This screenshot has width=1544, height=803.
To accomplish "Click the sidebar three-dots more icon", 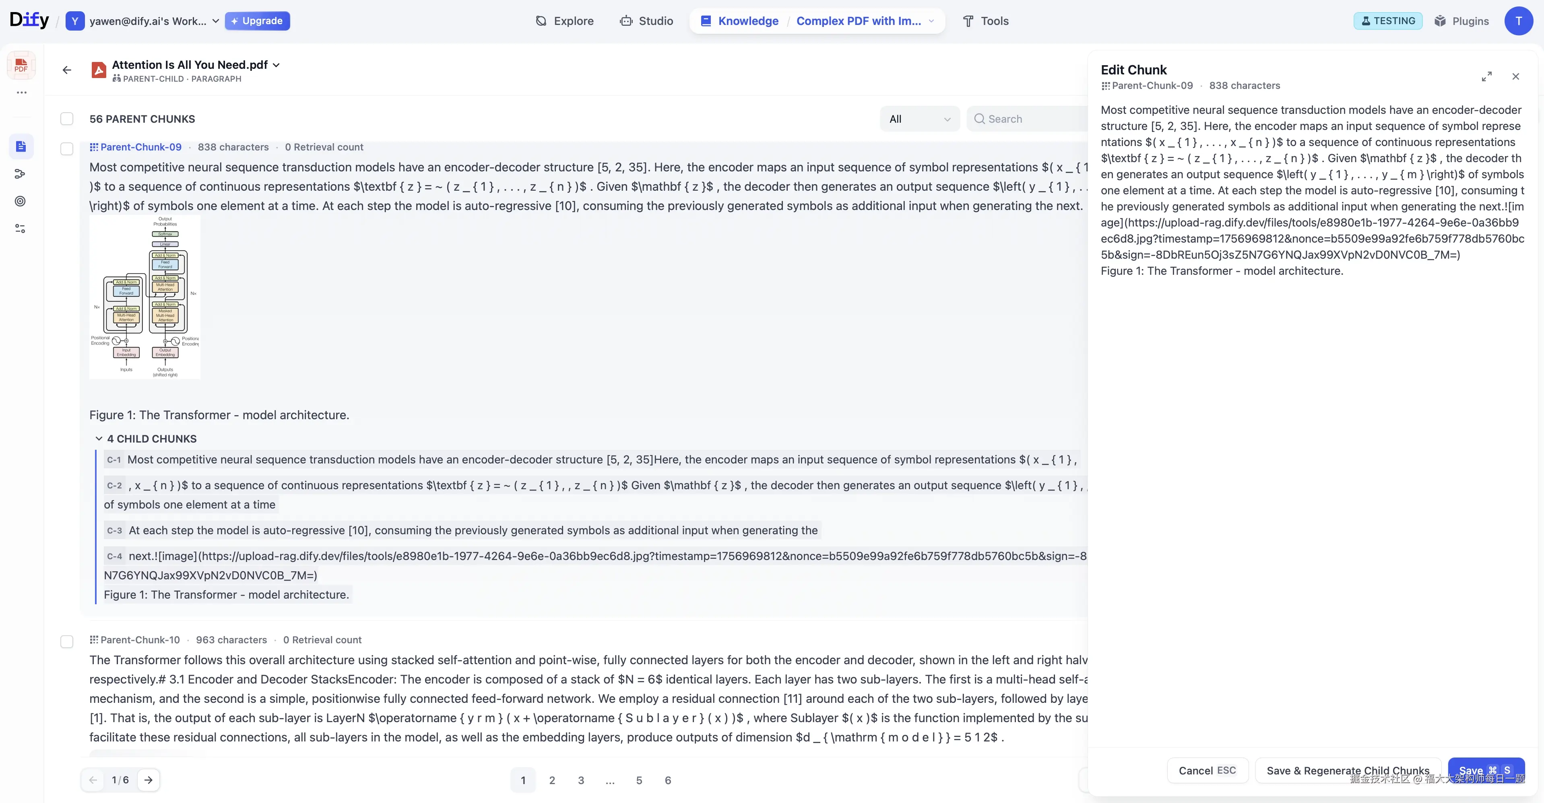I will pos(22,92).
